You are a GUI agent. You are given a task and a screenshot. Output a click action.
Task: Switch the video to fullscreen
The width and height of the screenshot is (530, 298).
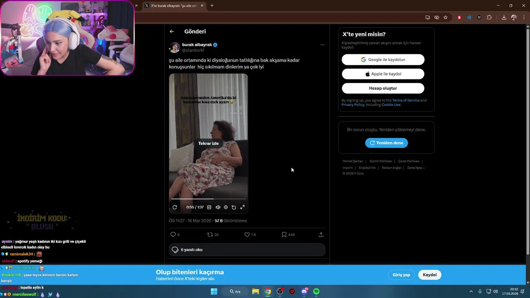pyautogui.click(x=243, y=207)
